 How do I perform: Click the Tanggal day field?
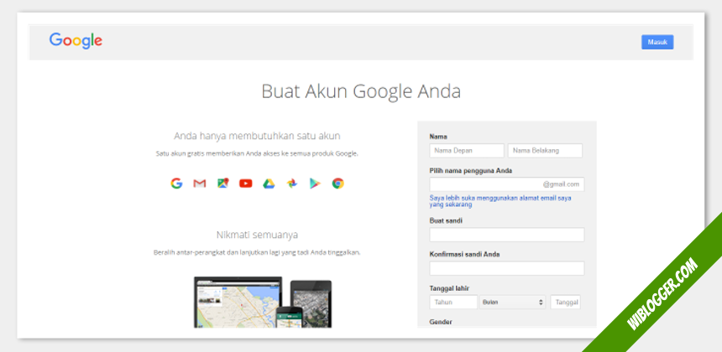tap(566, 303)
